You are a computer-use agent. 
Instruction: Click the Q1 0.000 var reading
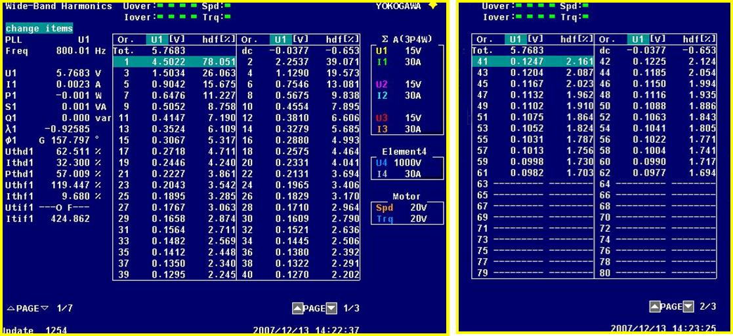coord(58,118)
